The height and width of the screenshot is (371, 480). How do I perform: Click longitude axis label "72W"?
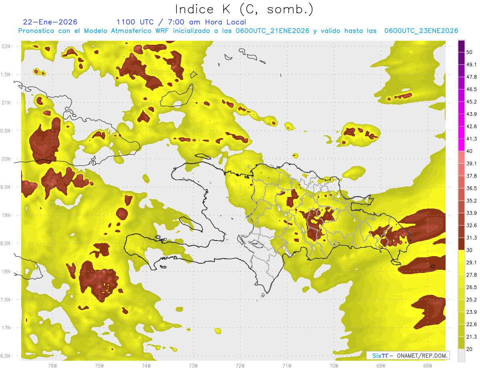[240, 366]
